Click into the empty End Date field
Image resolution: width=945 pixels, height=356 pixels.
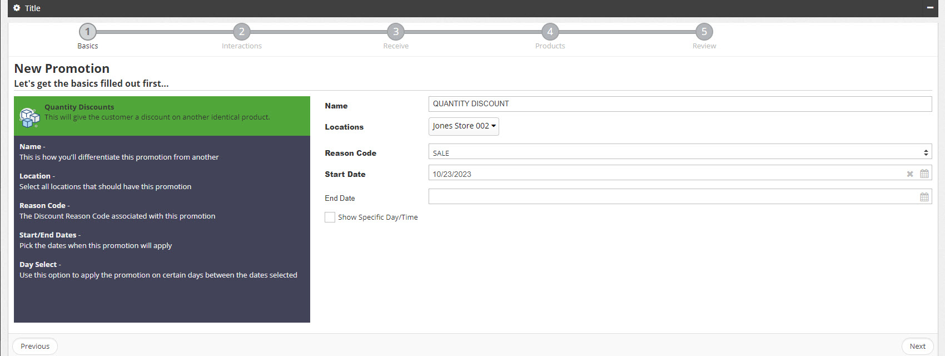coord(680,196)
